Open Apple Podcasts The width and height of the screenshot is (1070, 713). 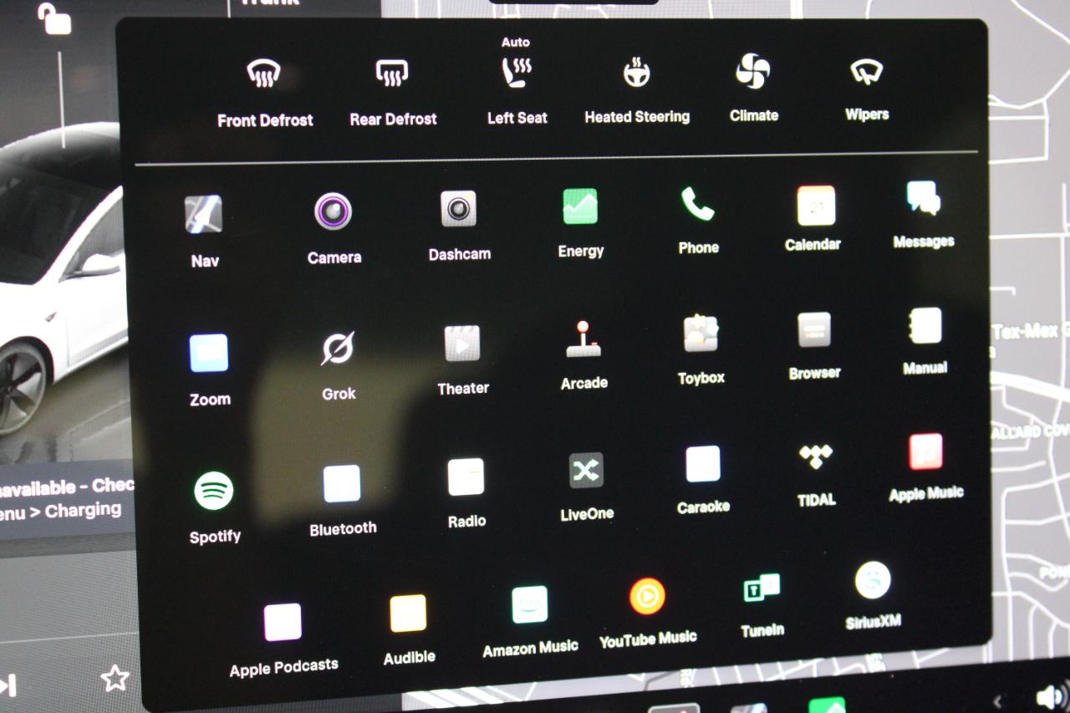pyautogui.click(x=282, y=622)
